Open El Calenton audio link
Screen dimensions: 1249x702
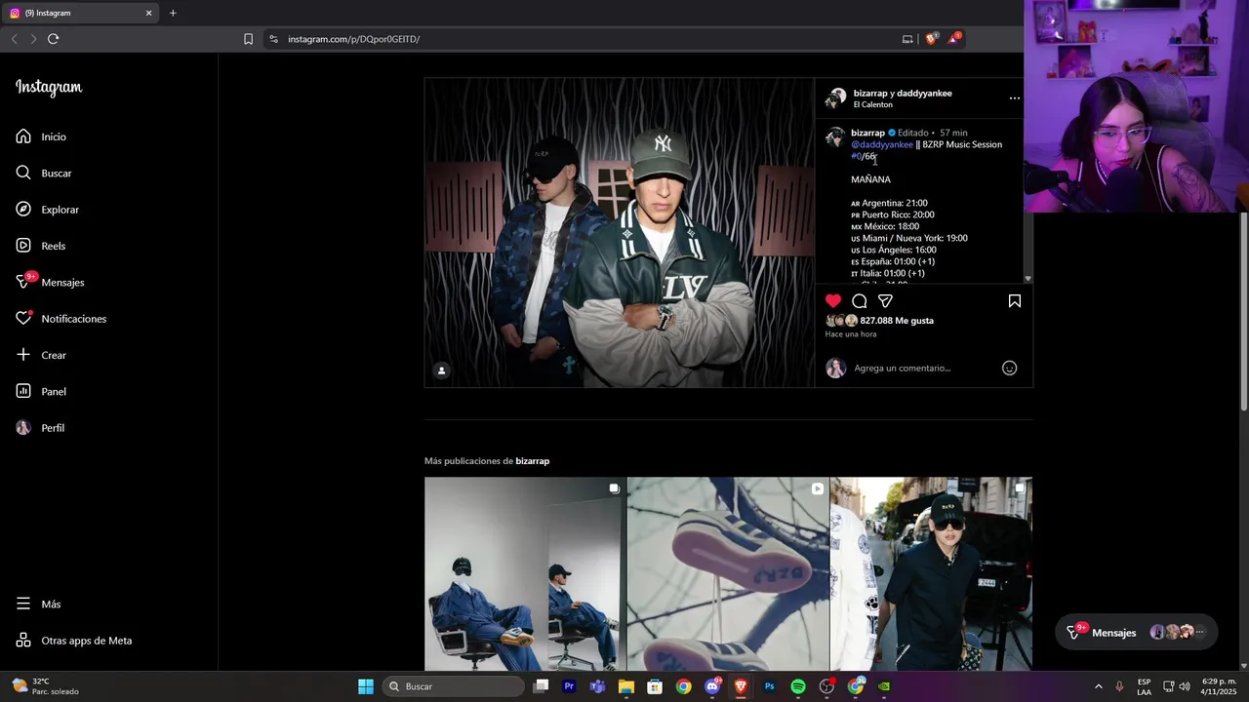(x=873, y=104)
